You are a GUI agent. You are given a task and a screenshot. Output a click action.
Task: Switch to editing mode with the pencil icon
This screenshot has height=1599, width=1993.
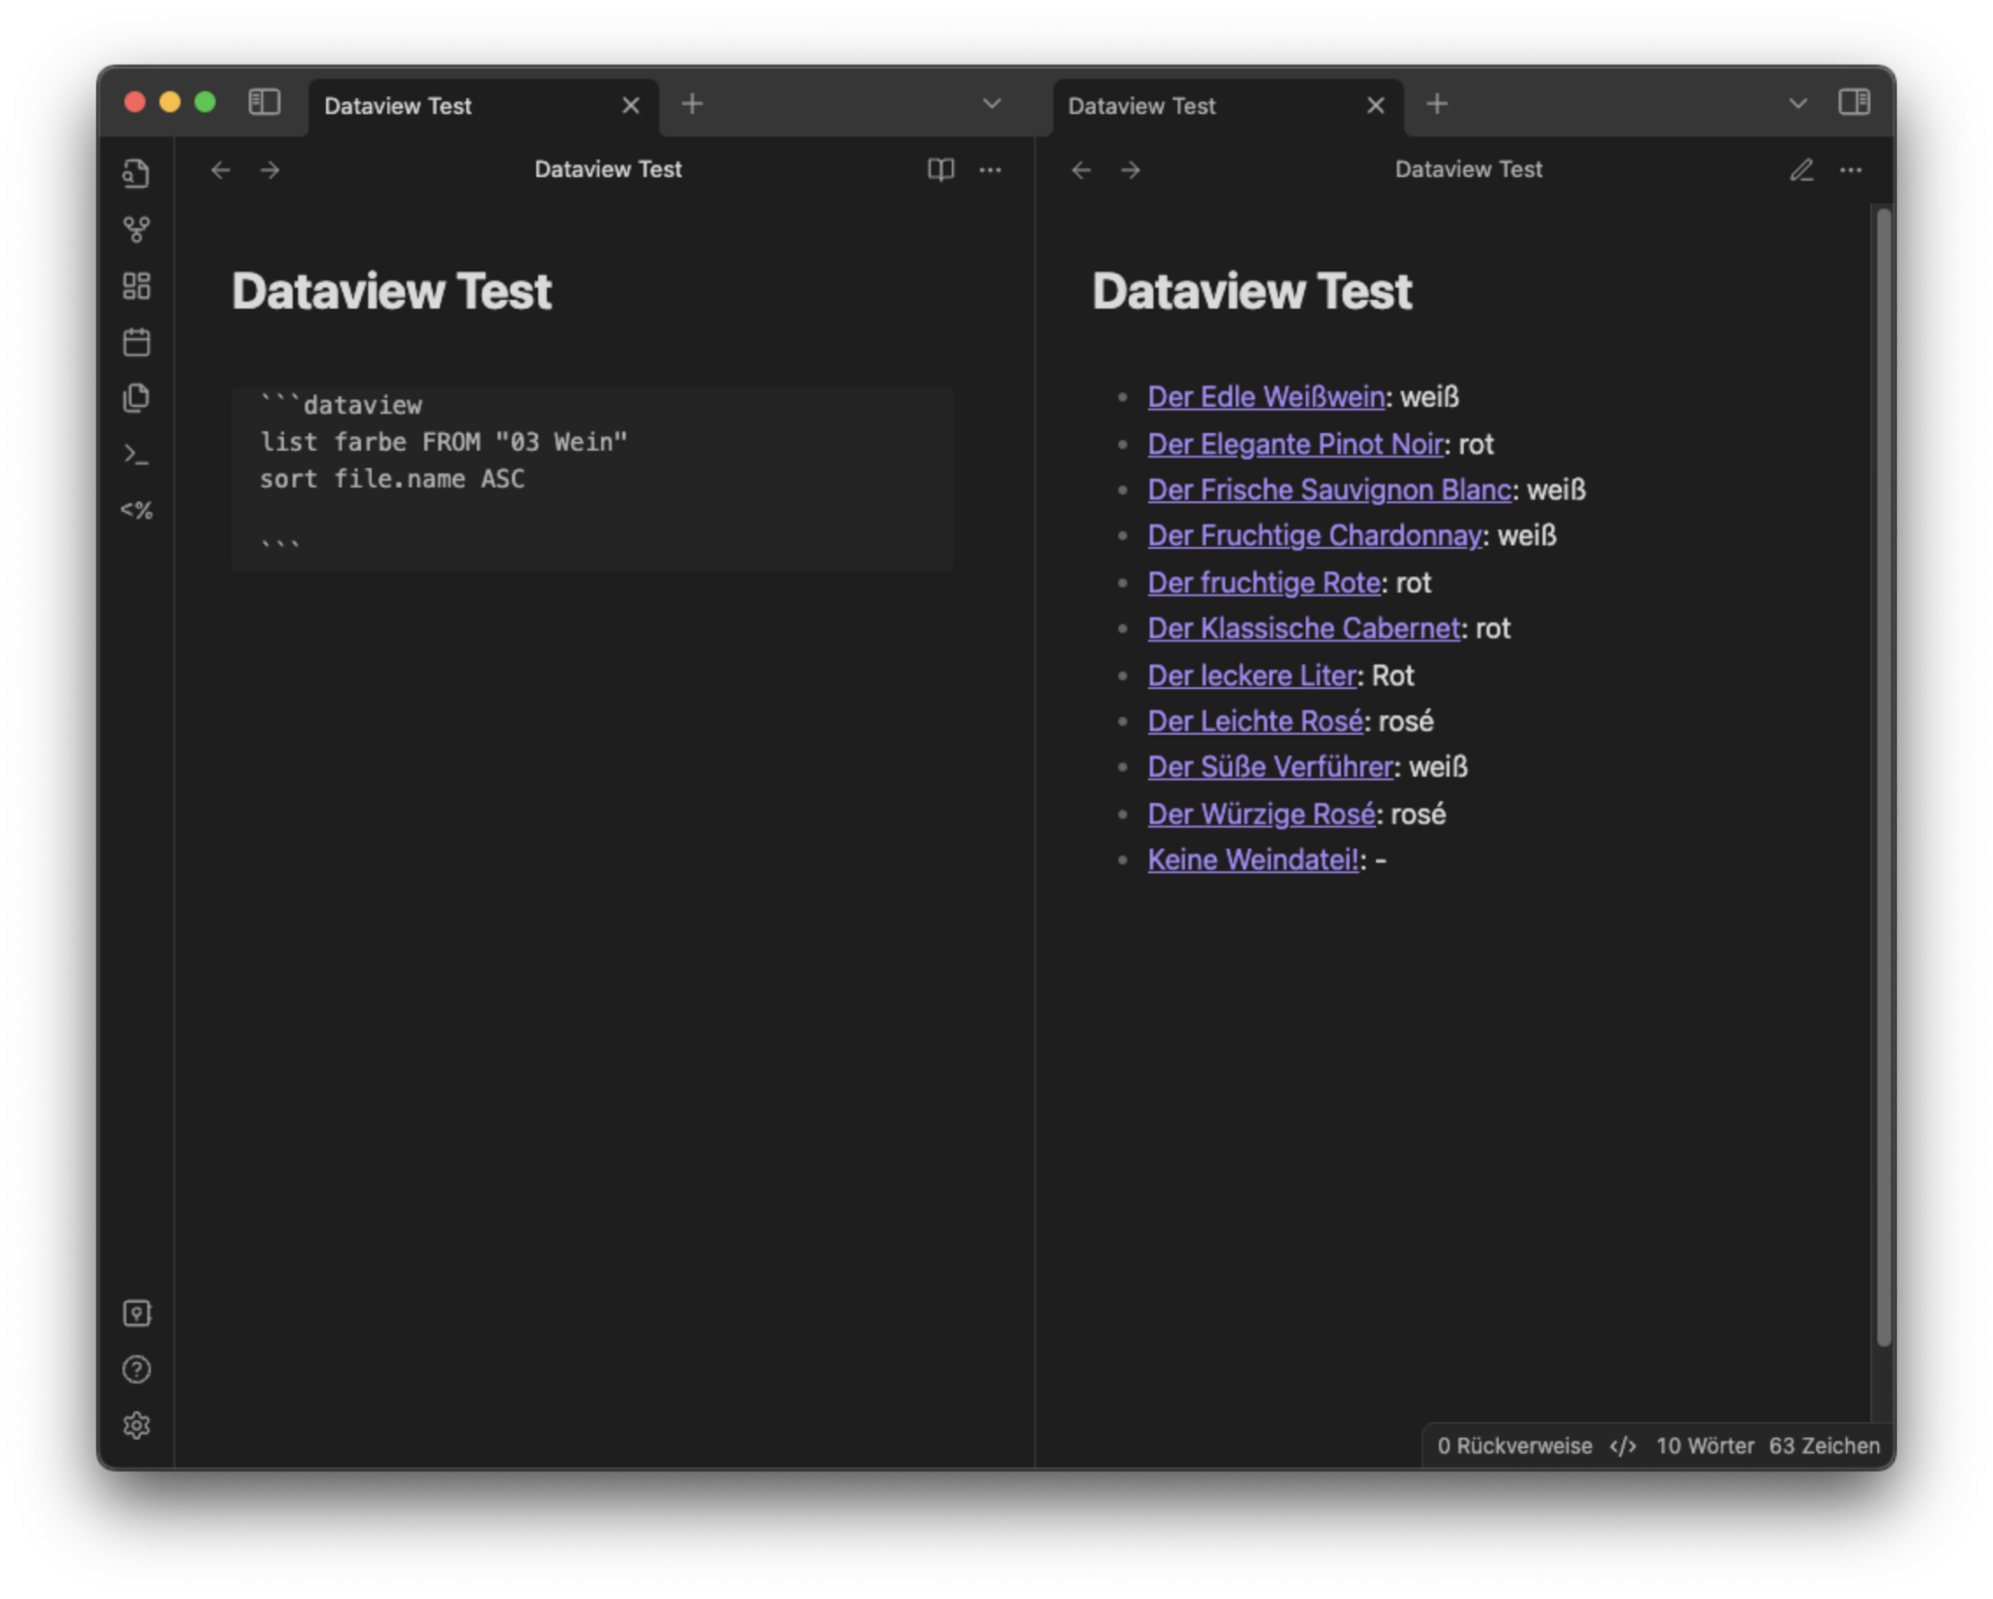coord(1801,169)
